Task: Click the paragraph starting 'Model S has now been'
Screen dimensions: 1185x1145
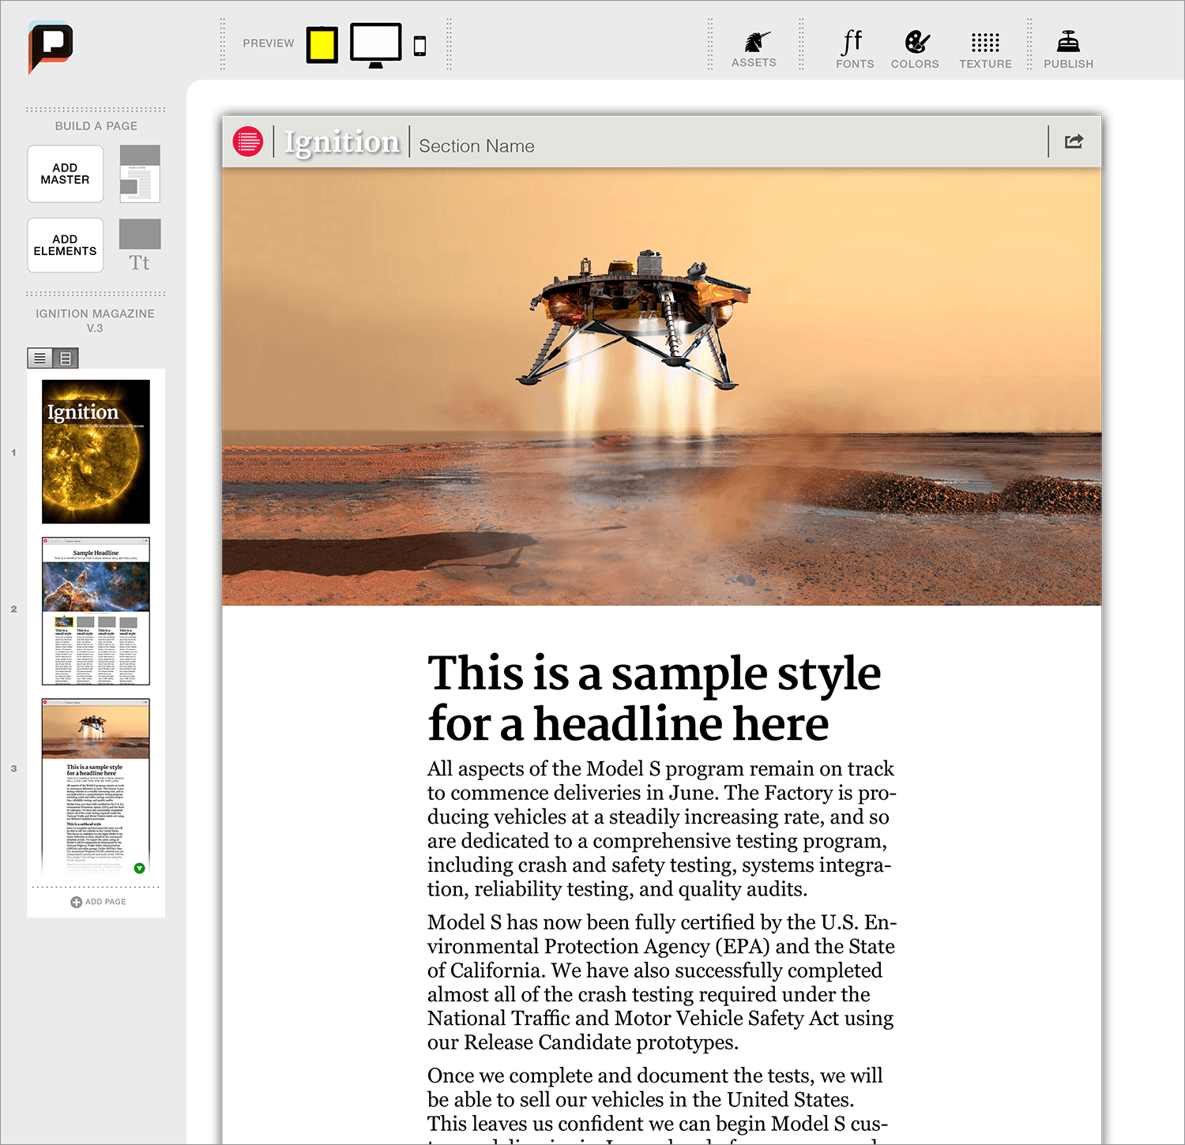Action: tap(662, 982)
